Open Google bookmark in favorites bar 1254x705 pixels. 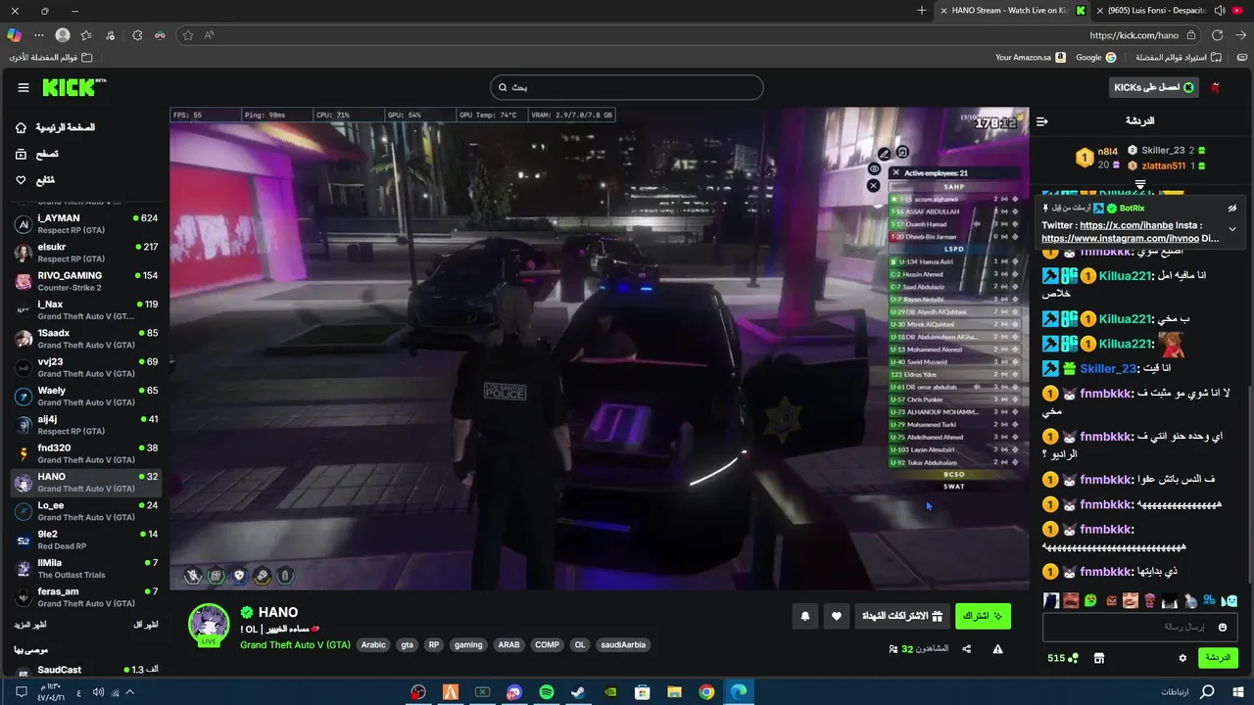tap(1095, 58)
